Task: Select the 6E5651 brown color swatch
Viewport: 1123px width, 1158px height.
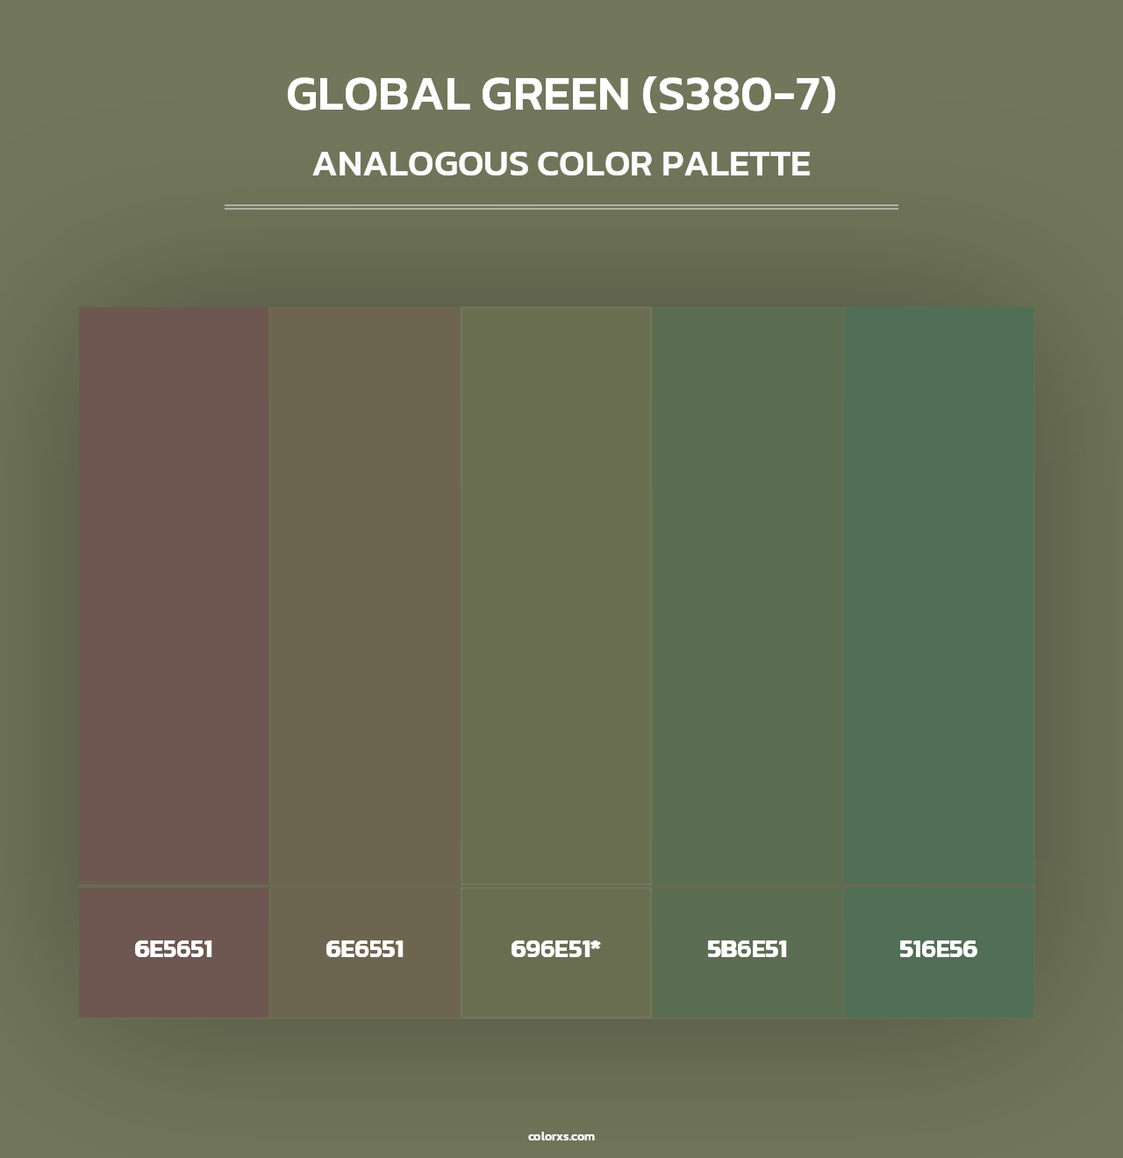Action: click(174, 596)
